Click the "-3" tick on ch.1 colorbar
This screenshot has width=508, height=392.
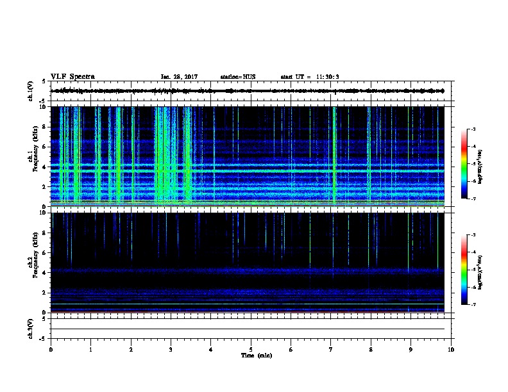(473, 129)
